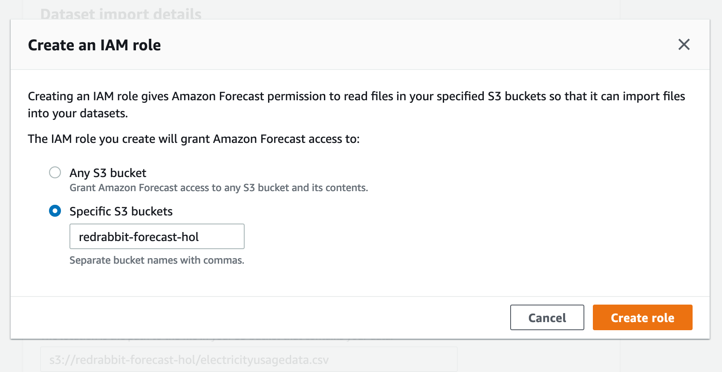The width and height of the screenshot is (722, 372).
Task: Click the 'into your datasets.' text line
Action: (78, 113)
